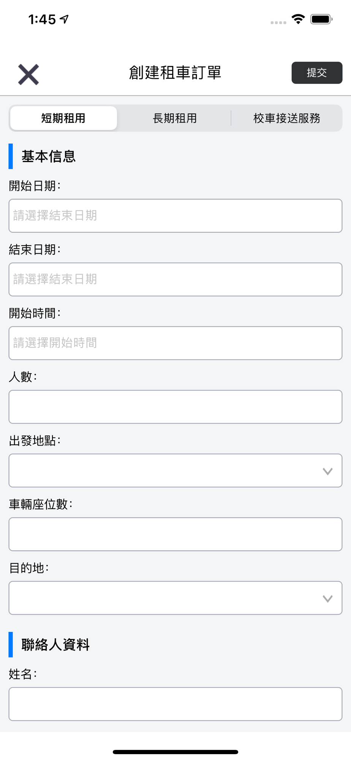The height and width of the screenshot is (761, 351).
Task: Open the 開始時間 time picker field
Action: pos(175,343)
